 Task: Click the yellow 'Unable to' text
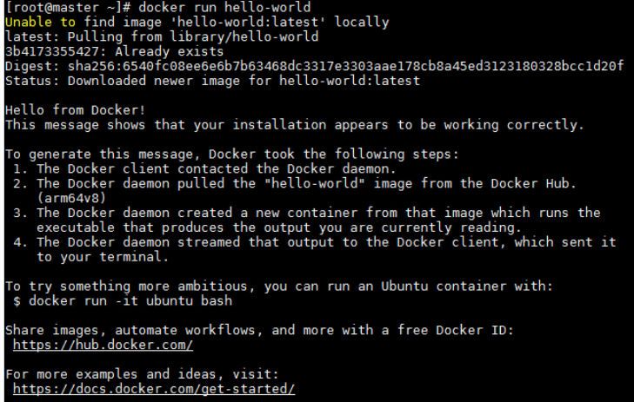click(x=40, y=22)
